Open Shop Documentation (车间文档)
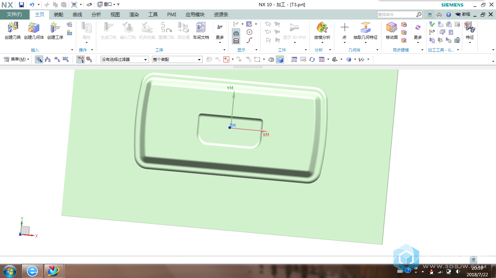496x278 pixels. pyautogui.click(x=201, y=28)
